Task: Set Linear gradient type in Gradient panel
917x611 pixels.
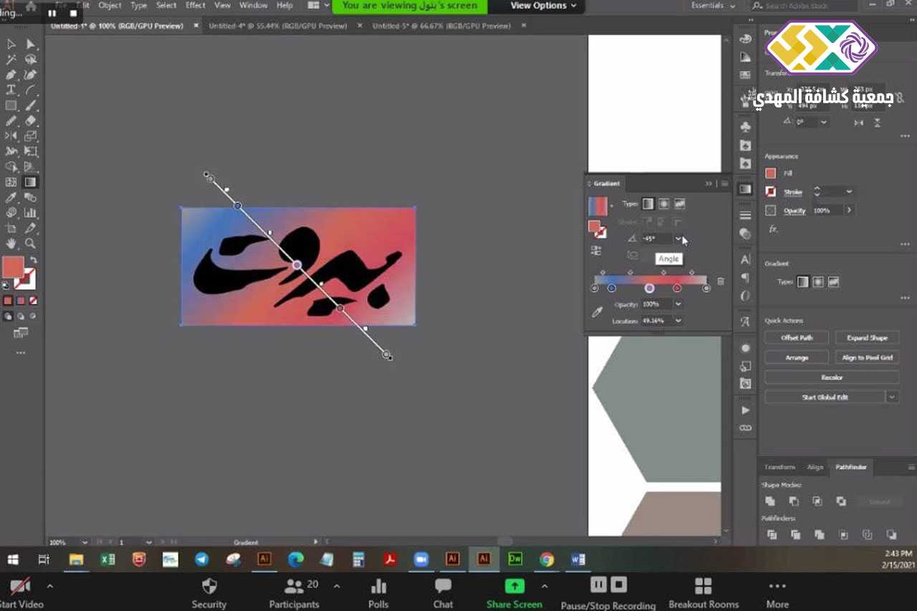Action: tap(648, 204)
